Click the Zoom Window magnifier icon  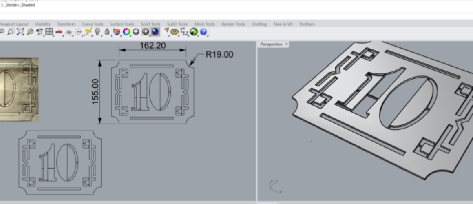click(11, 32)
